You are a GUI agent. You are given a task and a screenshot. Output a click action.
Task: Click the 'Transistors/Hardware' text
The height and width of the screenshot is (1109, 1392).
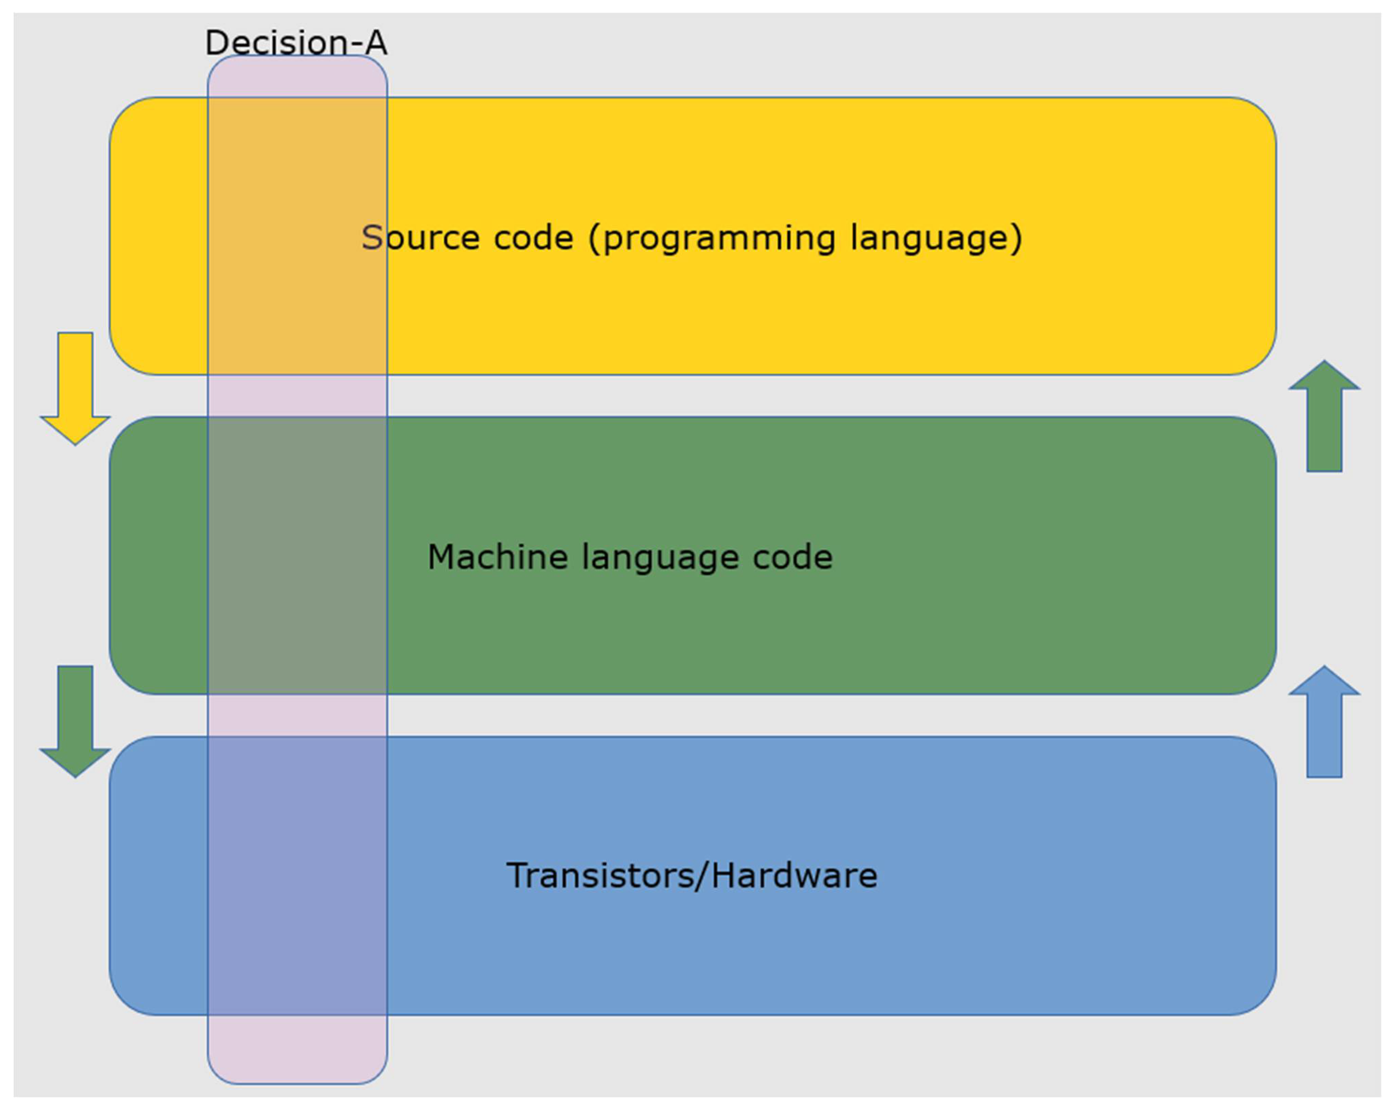[691, 876]
